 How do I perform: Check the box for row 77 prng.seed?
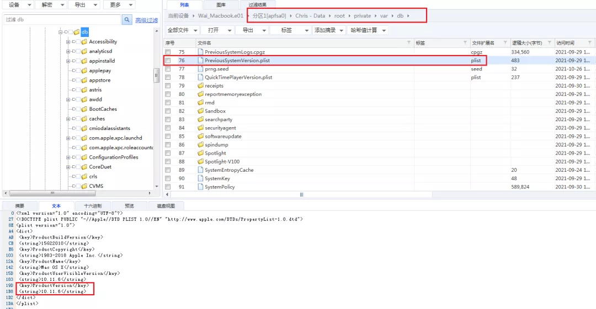(x=168, y=69)
